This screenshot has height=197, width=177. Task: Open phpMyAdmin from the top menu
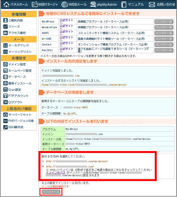point(103,5)
